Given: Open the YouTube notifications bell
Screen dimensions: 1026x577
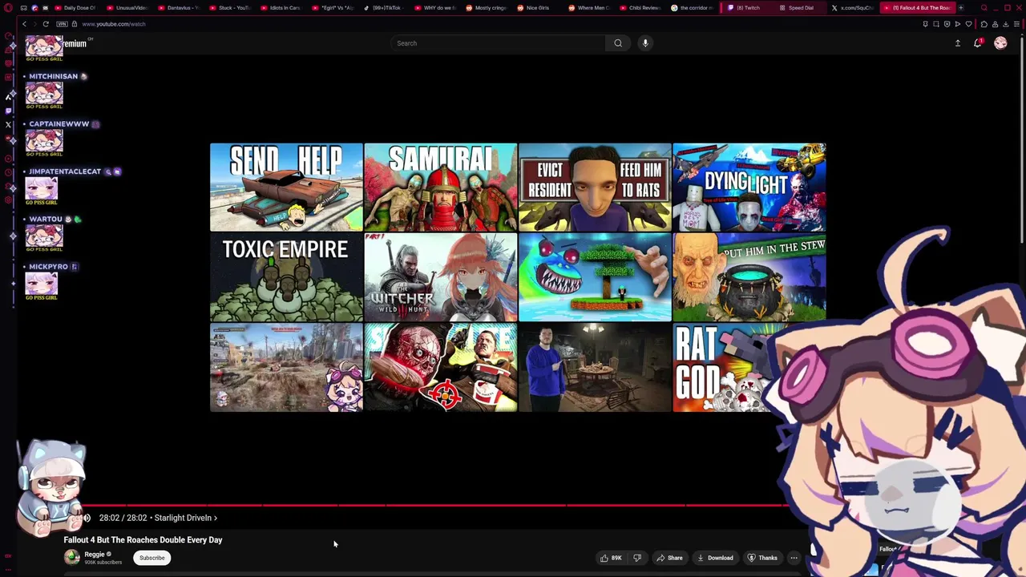Looking at the screenshot, I should point(978,43).
